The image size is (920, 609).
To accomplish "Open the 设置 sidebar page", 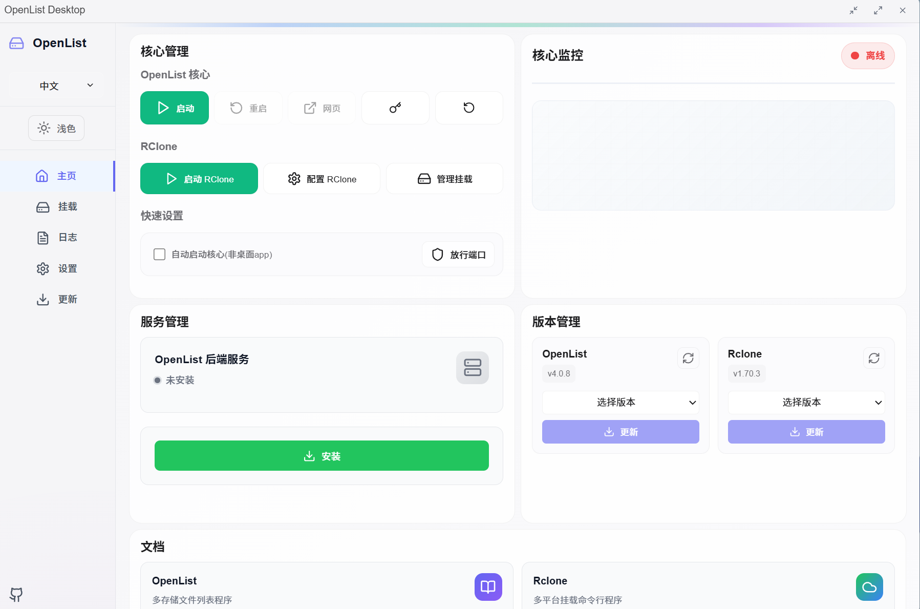I will pyautogui.click(x=57, y=268).
